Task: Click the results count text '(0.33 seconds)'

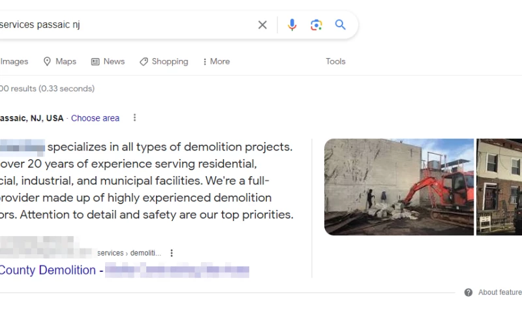Action: [x=67, y=89]
